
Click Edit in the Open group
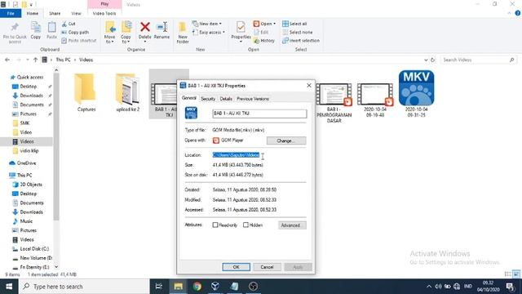(x=261, y=33)
